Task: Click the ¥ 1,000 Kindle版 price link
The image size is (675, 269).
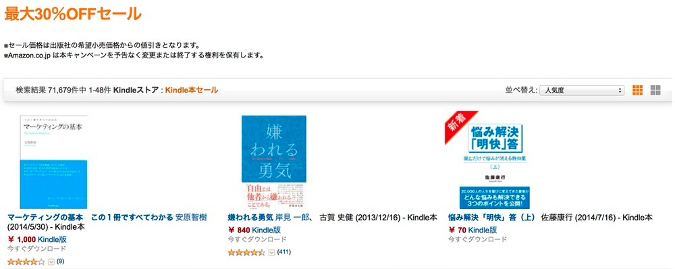Action: click(37, 240)
